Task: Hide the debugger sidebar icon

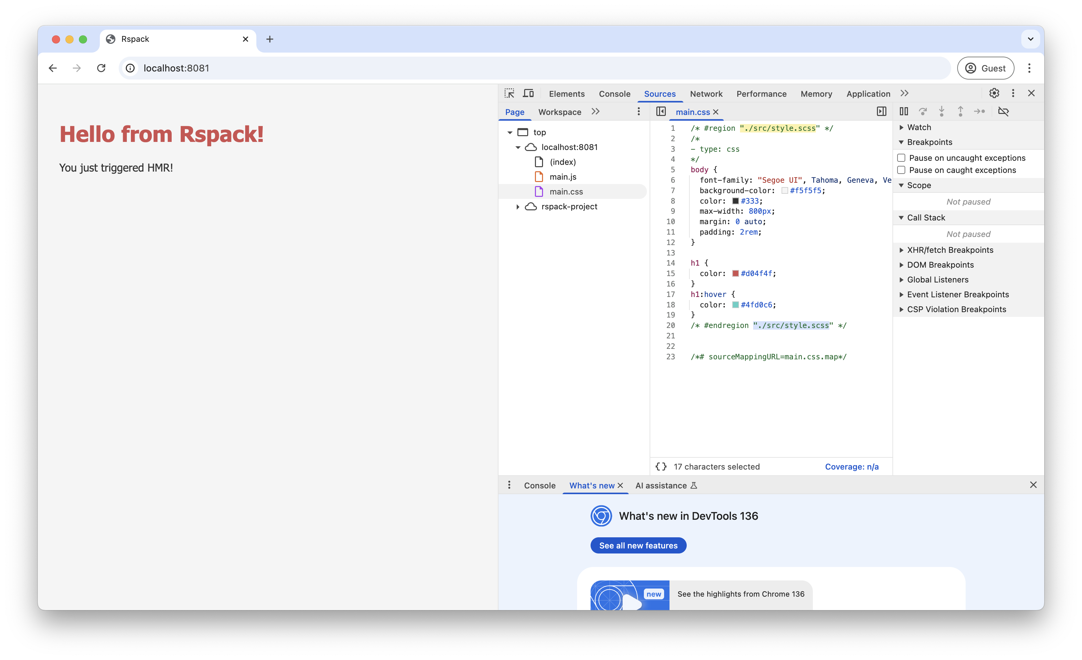Action: tap(881, 112)
